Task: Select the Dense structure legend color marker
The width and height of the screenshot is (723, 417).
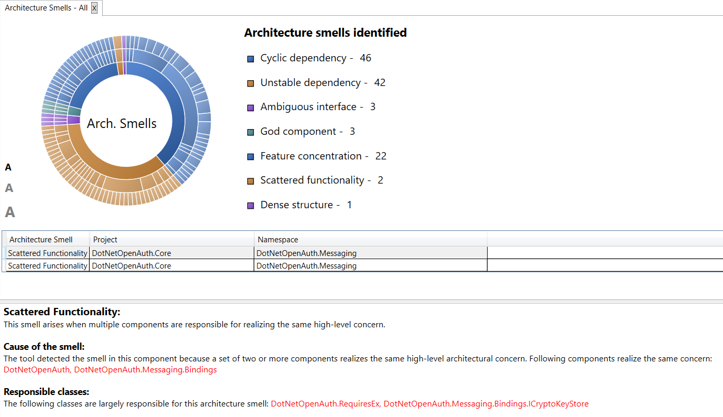Action: pyautogui.click(x=249, y=205)
